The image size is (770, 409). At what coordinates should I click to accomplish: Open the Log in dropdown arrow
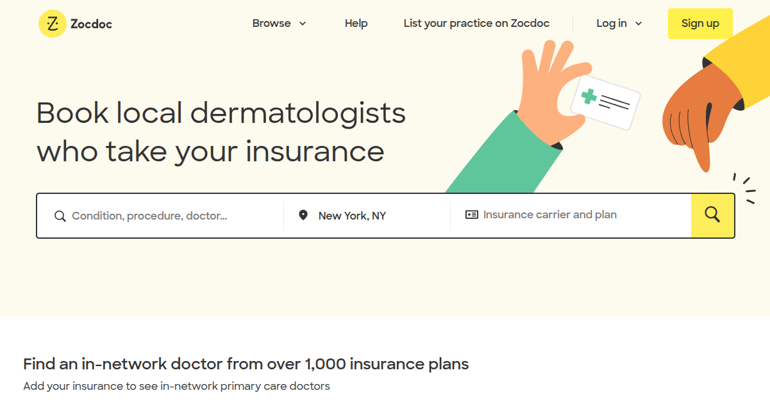pos(639,24)
